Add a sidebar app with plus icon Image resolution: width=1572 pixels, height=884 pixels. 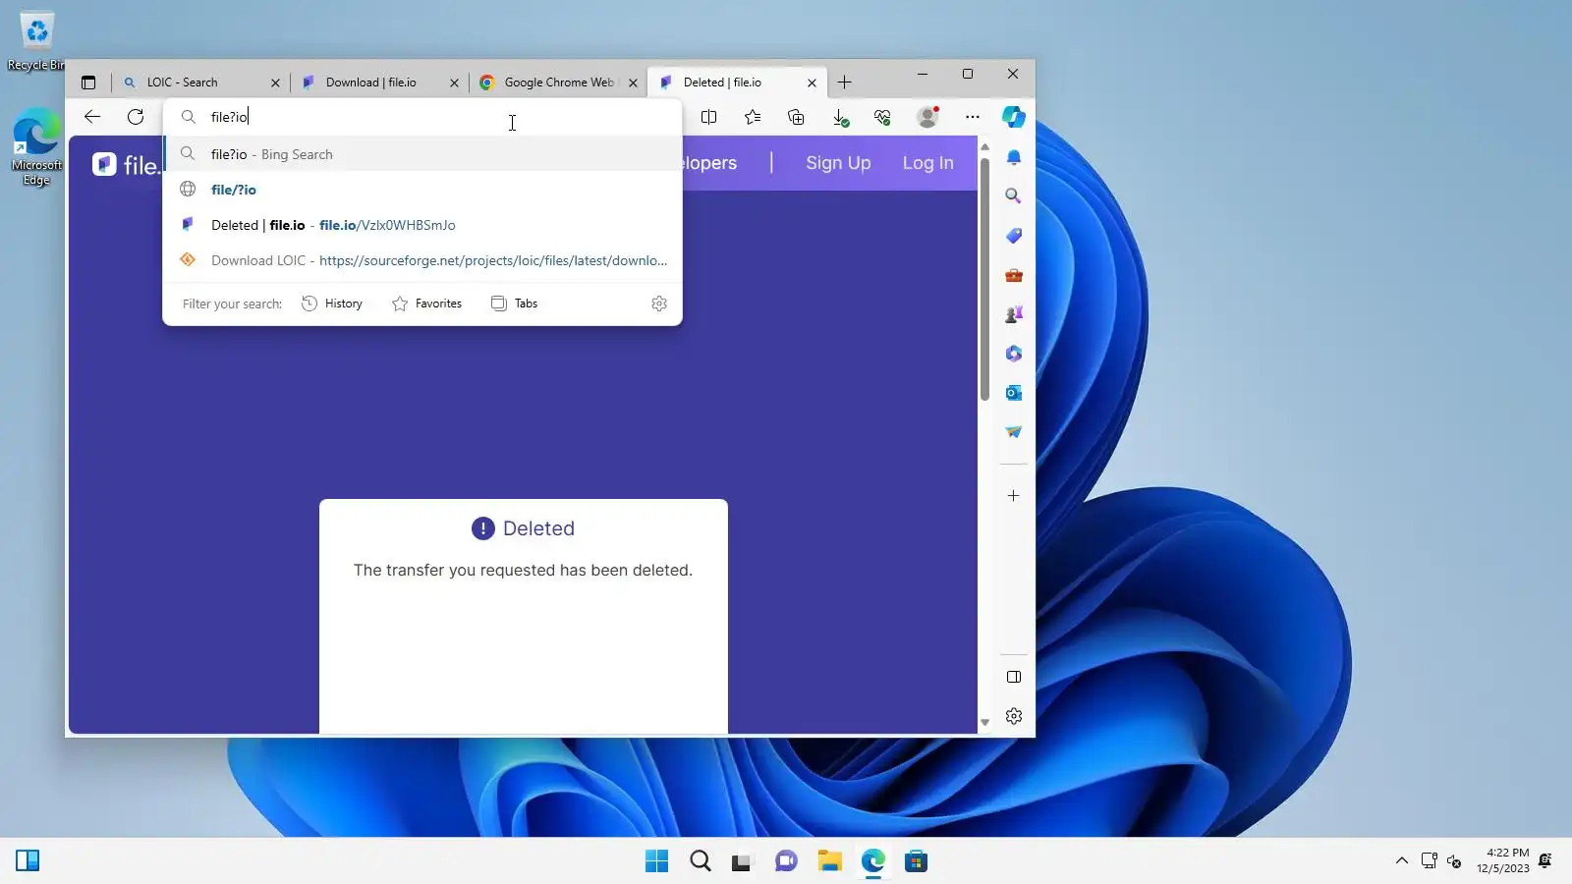(1014, 496)
